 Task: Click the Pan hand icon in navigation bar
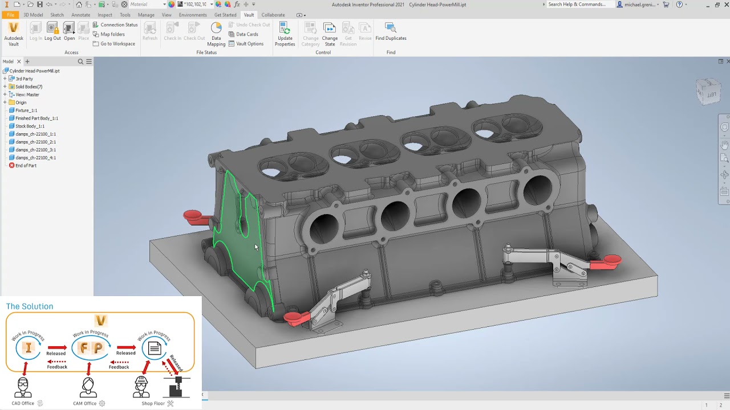tap(724, 145)
